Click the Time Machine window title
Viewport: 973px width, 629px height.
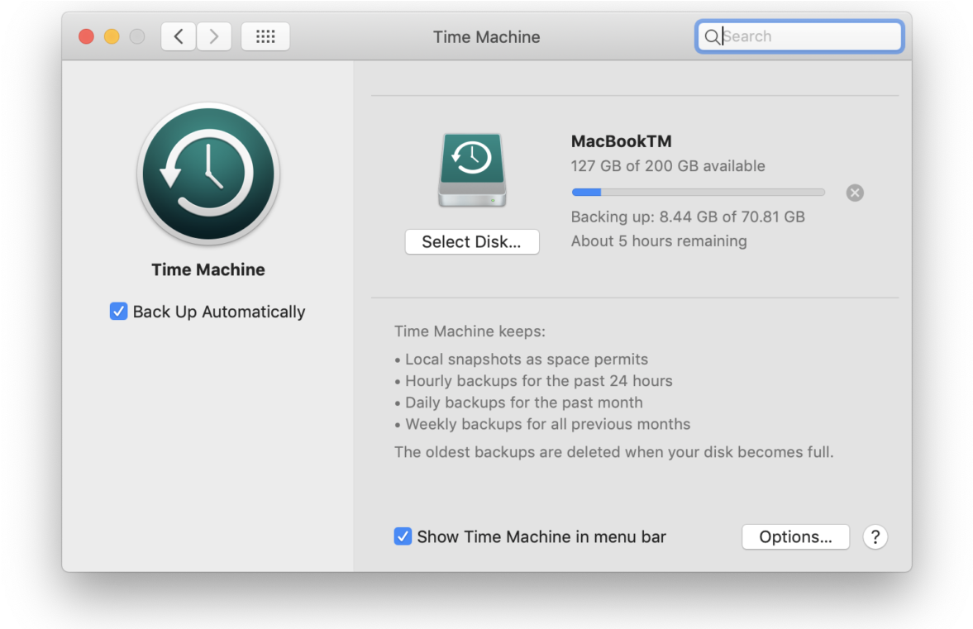click(486, 37)
